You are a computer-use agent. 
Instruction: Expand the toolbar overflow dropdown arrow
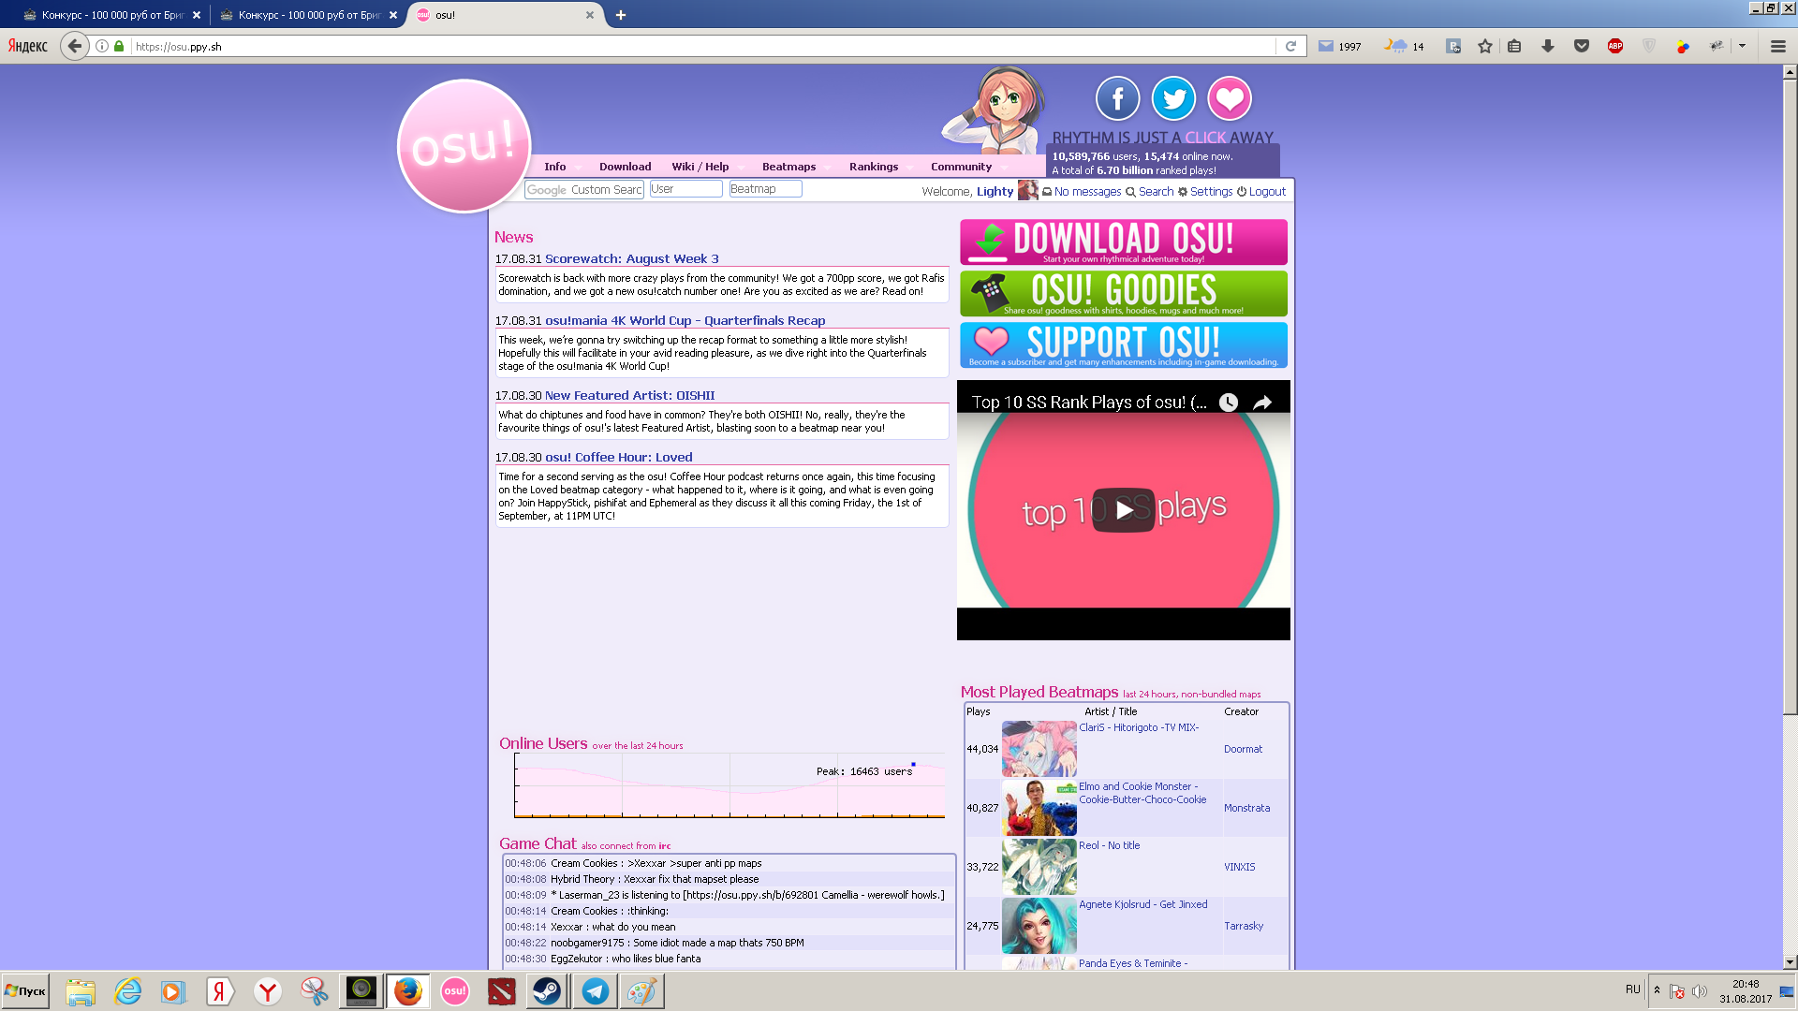click(1742, 46)
